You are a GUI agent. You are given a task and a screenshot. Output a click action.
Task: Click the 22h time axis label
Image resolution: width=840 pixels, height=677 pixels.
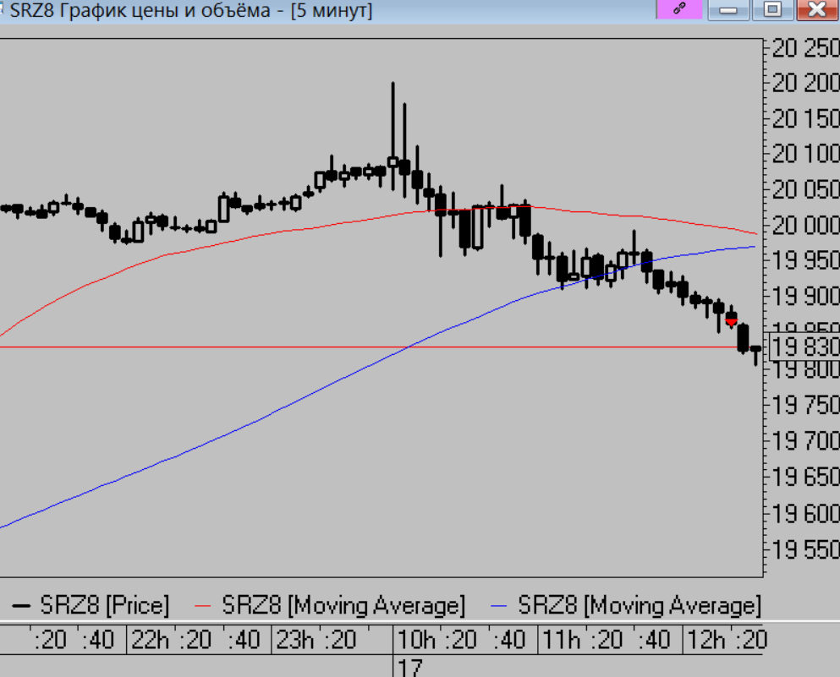tap(151, 640)
